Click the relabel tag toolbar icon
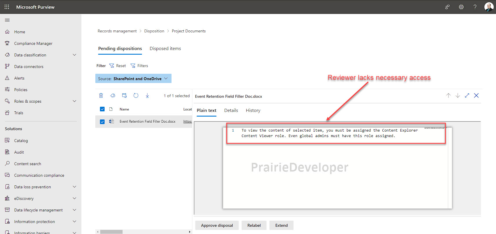Image resolution: width=496 pixels, height=234 pixels. point(113,95)
